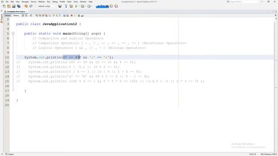Click the Find Selection magnifier icon
The image size is (278, 156).
(x=36, y=16)
